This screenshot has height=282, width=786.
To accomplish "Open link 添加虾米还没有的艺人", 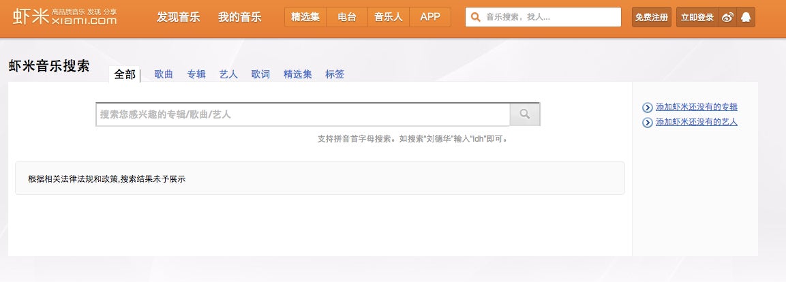I will (x=697, y=122).
